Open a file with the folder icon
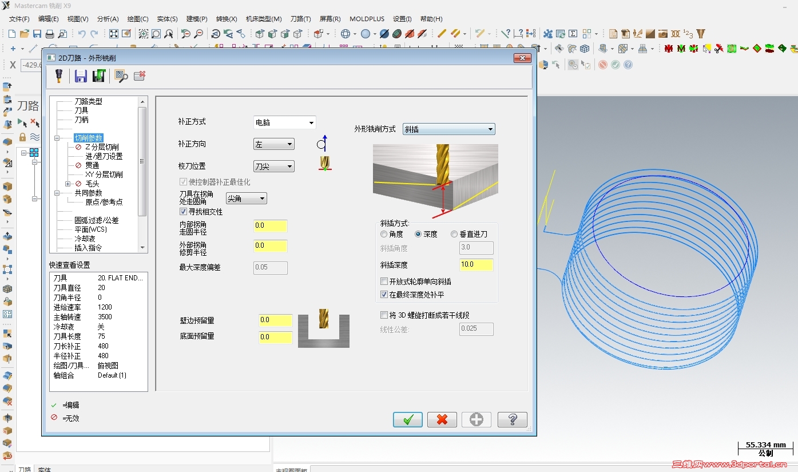The width and height of the screenshot is (798, 472). pyautogui.click(x=25, y=34)
